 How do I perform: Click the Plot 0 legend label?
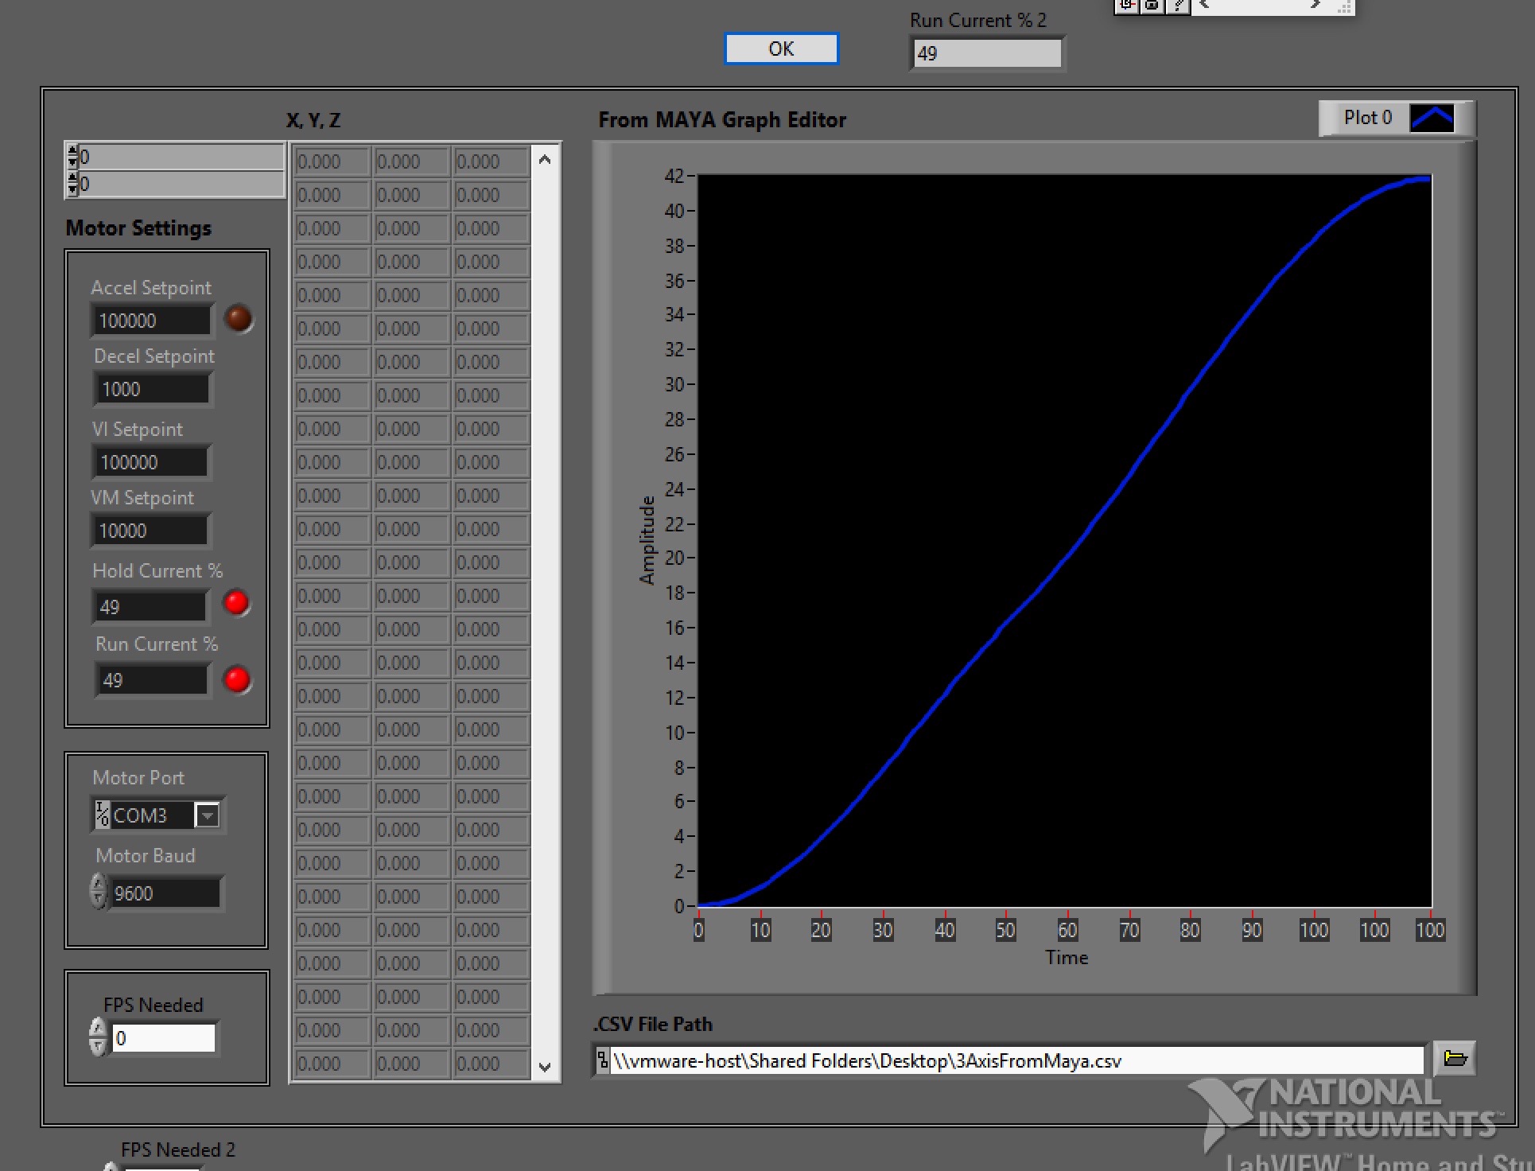point(1367,118)
